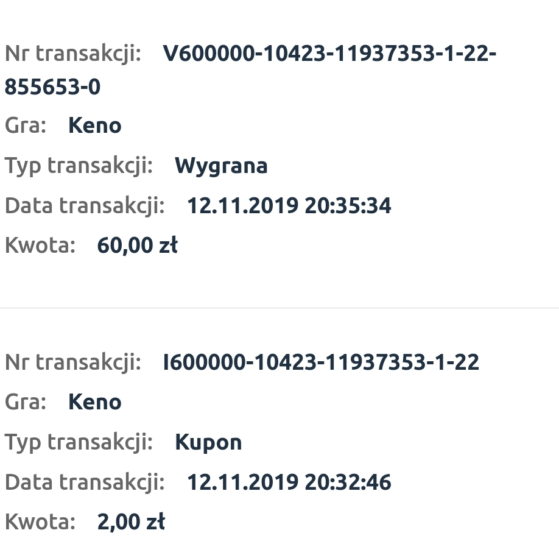The width and height of the screenshot is (559, 558).
Task: Click Data transakcji label in first entry
Action: [x=85, y=206]
